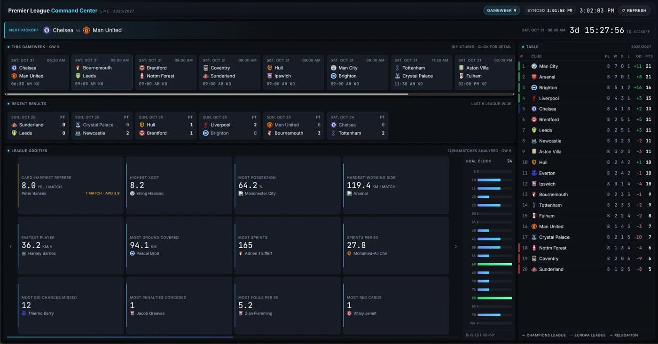Click the Refresh button

[634, 10]
